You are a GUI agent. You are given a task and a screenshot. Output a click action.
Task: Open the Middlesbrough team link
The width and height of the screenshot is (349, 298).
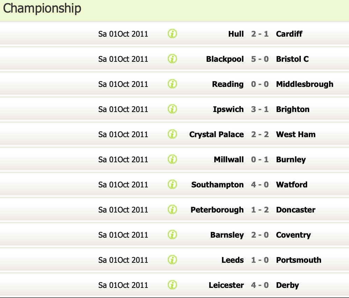[304, 84]
